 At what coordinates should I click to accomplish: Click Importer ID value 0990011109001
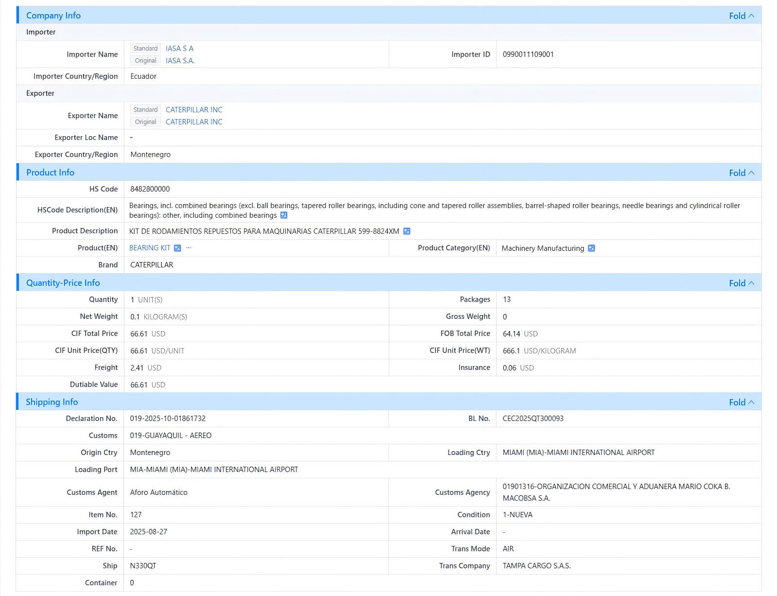(x=528, y=54)
